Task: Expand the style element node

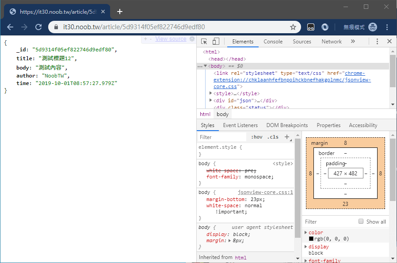Action: click(x=210, y=93)
